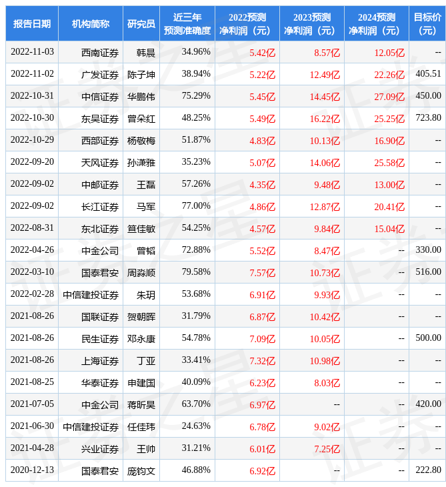Viewport: 446px width, 487px height.
Task: Open the 西南证券 institution name
Action: click(100, 52)
